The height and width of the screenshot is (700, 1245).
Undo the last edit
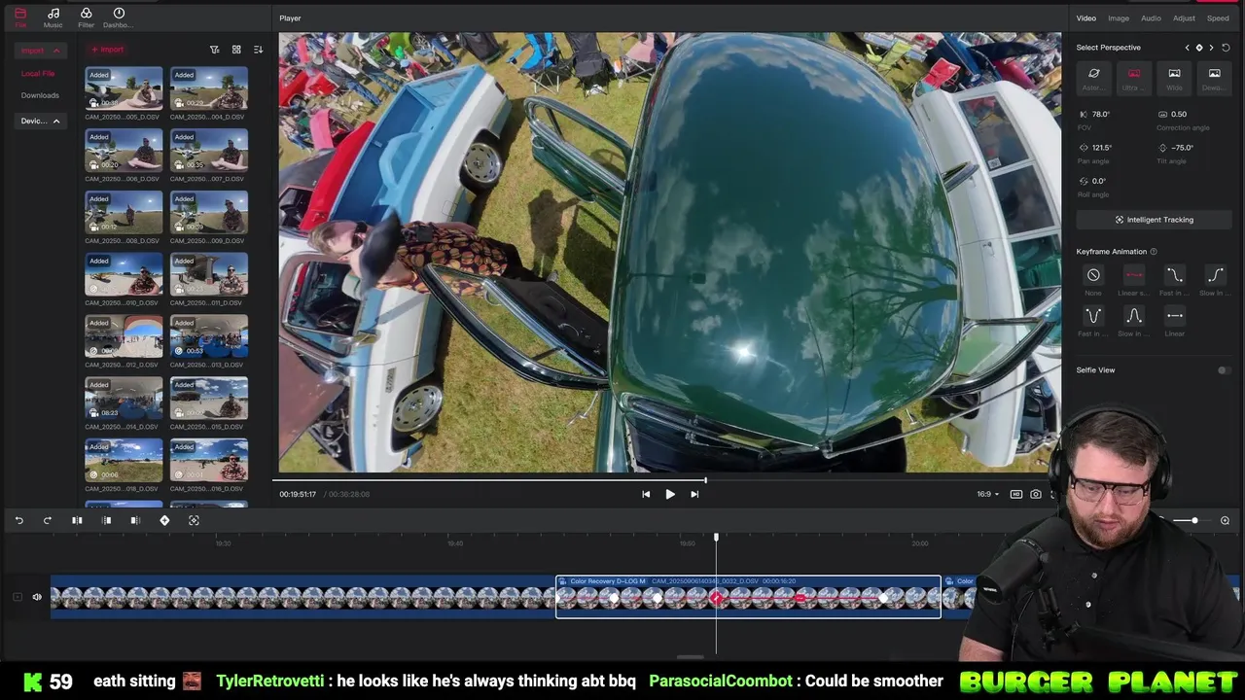click(18, 520)
